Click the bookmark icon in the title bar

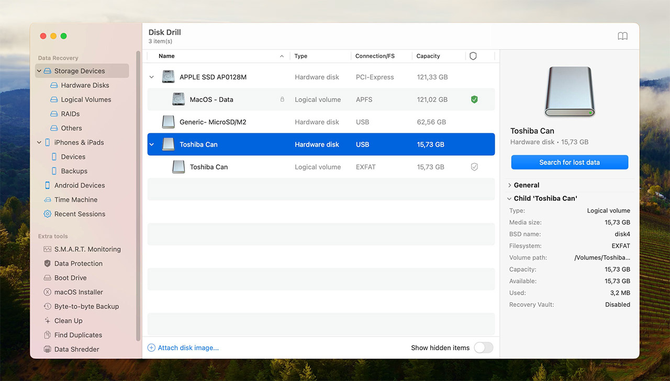(622, 36)
